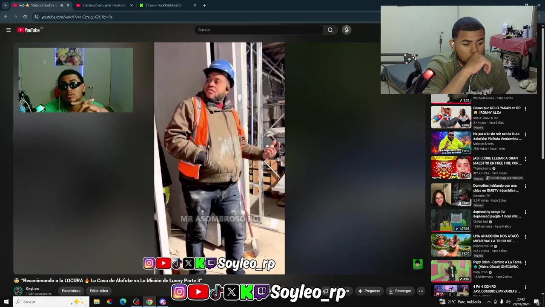Open options menu for depressing songs video
Screen dimensions: 545x307
point(525,212)
